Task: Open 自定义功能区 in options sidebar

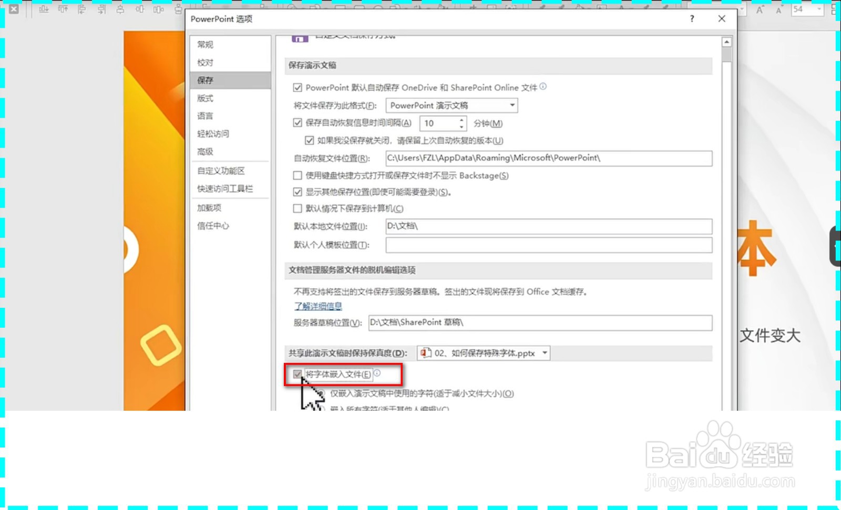Action: coord(230,171)
